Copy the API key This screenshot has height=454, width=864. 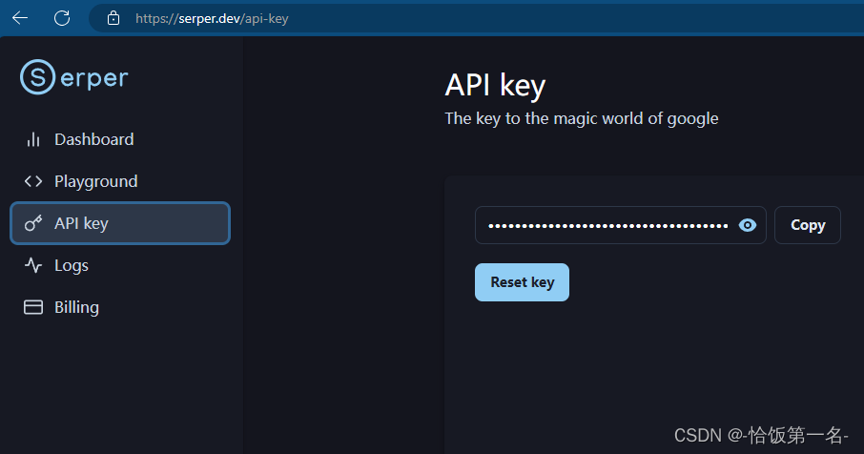pyautogui.click(x=807, y=225)
